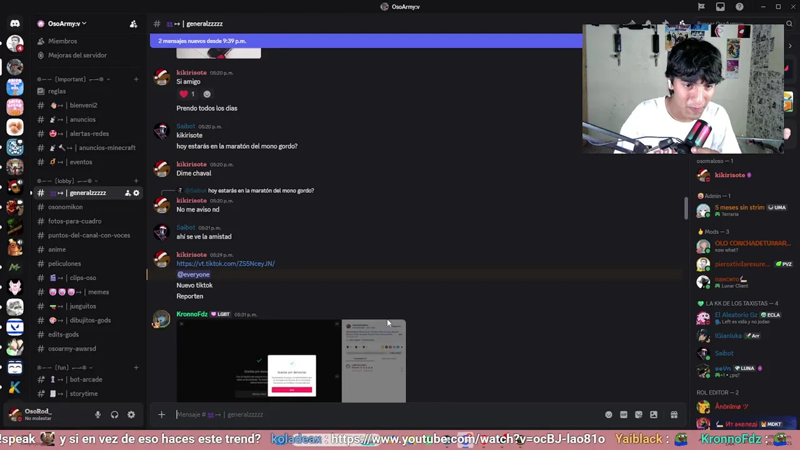Image resolution: width=800 pixels, height=450 pixels.
Task: Open the inbox icon in title bar
Action: (721, 7)
